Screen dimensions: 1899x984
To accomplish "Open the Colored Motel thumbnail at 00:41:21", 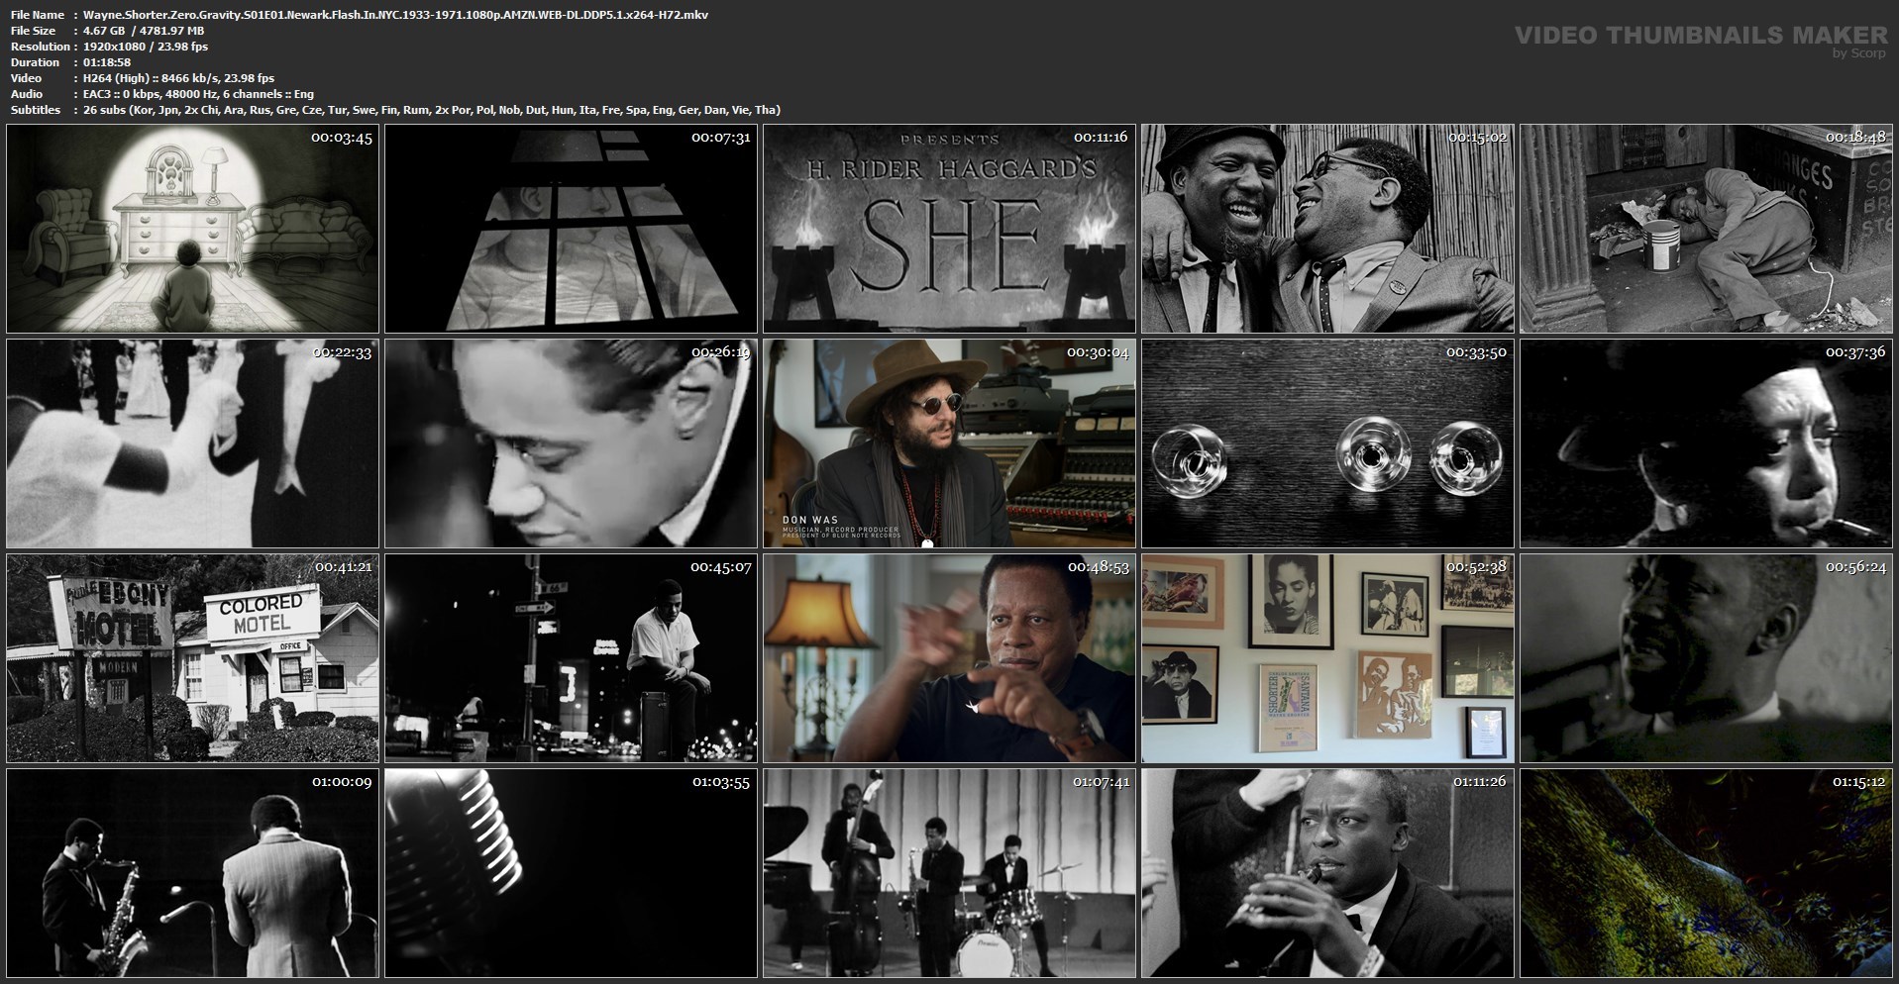I will [192, 658].
